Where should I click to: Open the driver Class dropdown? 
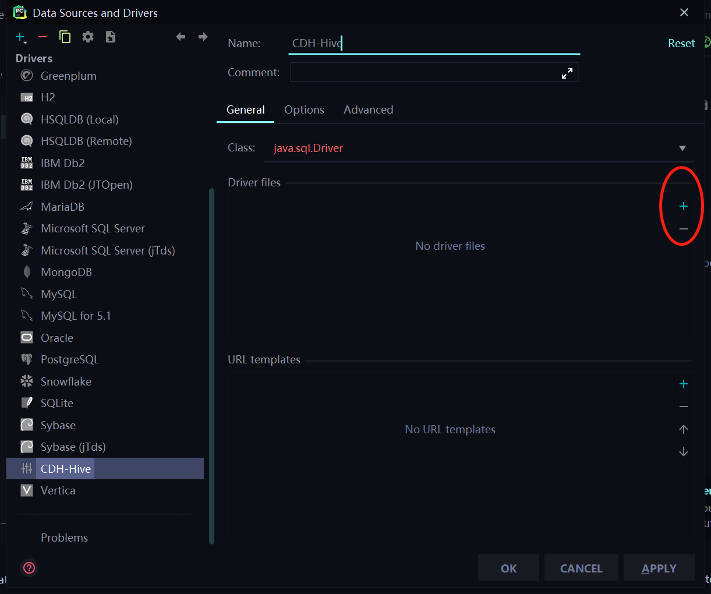(x=682, y=148)
